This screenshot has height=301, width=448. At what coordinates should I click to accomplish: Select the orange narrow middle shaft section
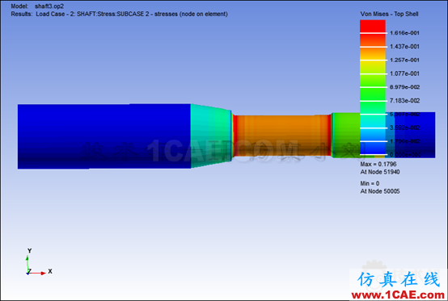[x=281, y=136]
